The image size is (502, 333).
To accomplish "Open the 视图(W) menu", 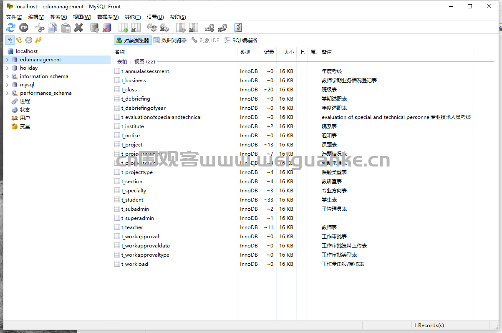I will pos(82,17).
